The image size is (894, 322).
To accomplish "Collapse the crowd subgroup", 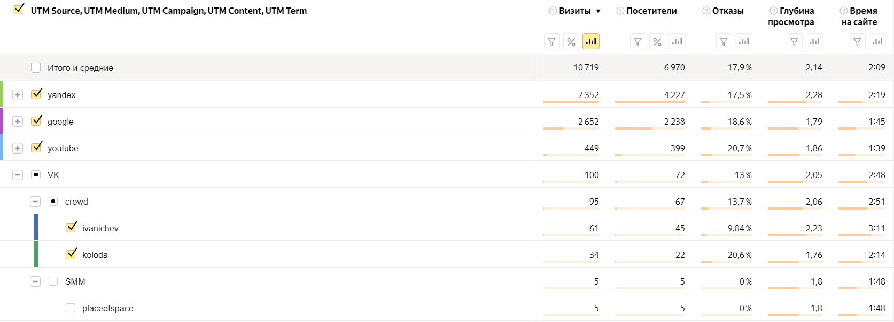I will coord(35,202).
